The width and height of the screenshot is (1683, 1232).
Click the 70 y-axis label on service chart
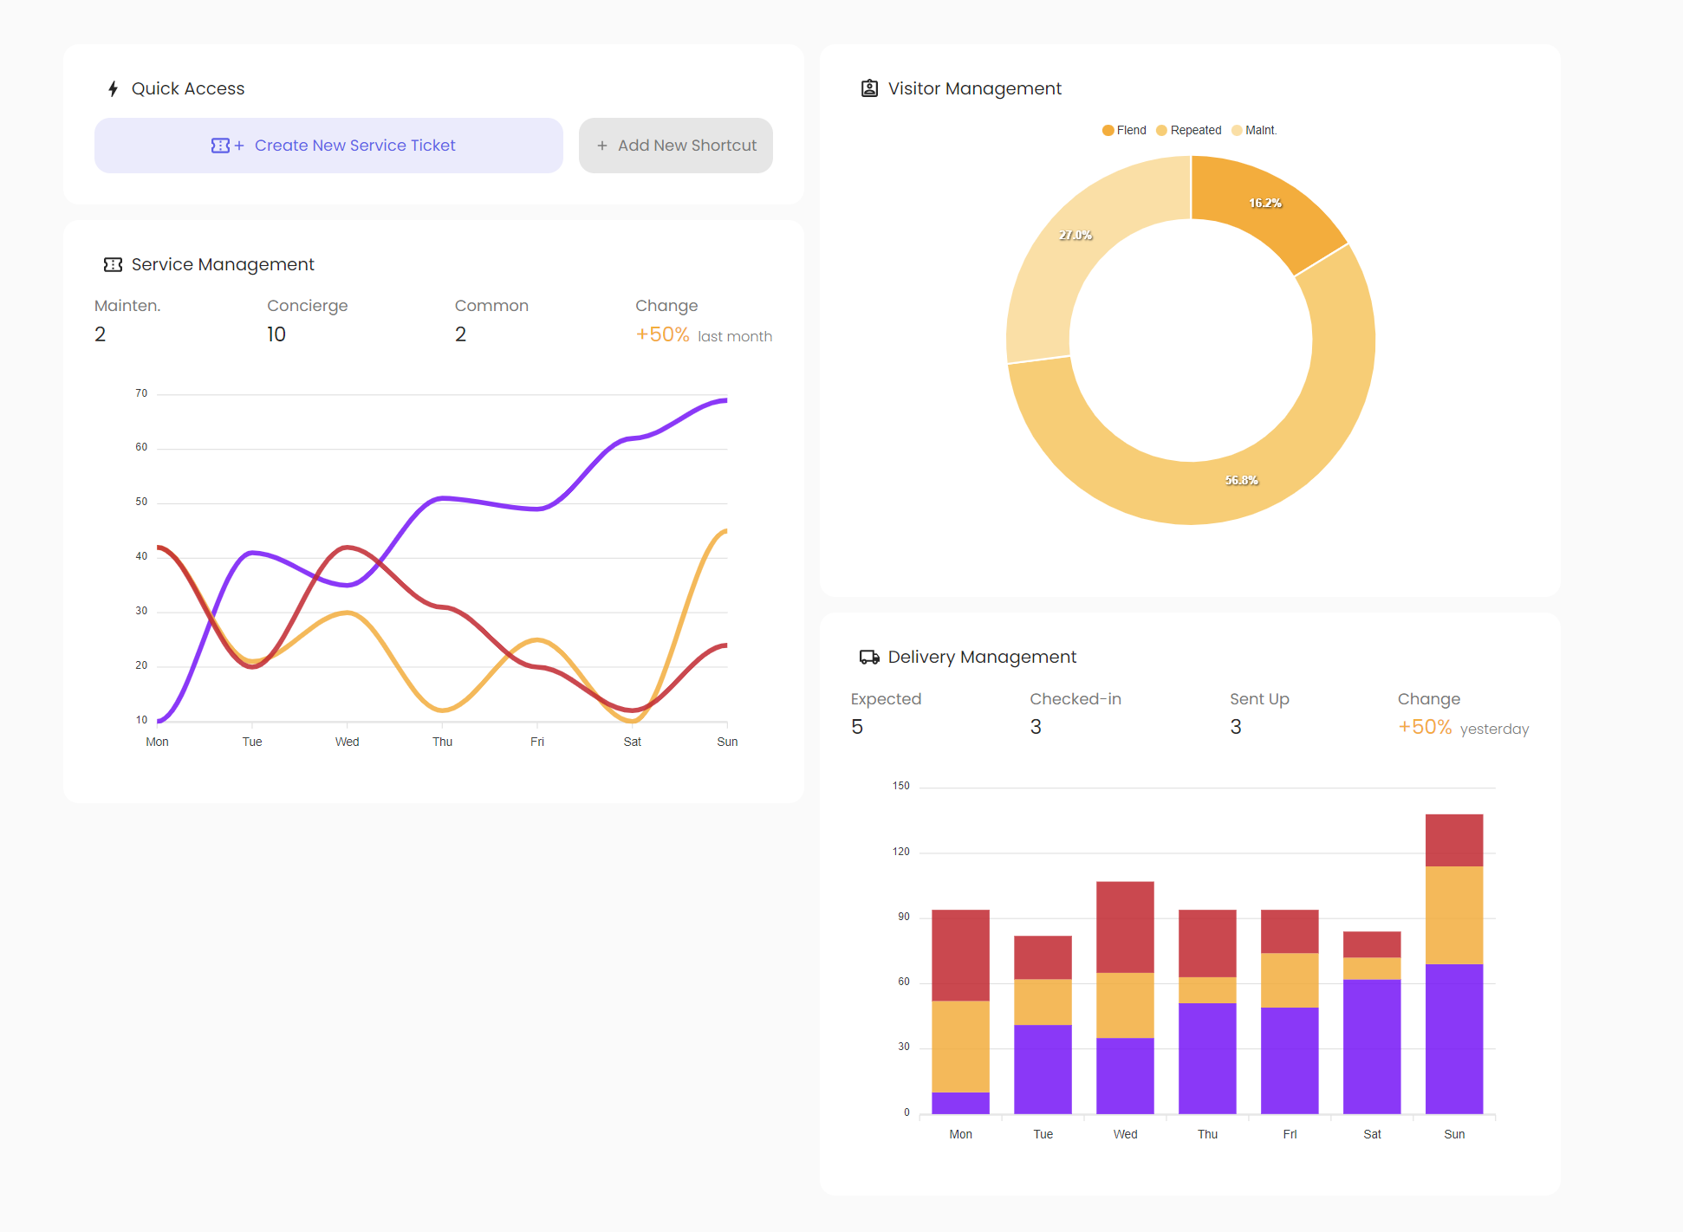[x=141, y=393]
